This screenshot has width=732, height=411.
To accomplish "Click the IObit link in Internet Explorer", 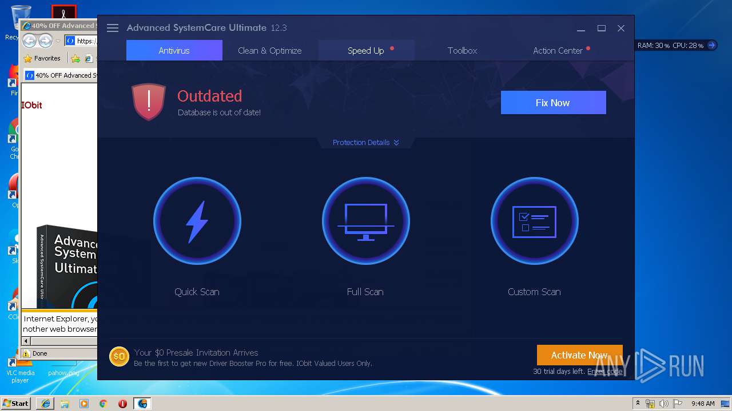I will [32, 105].
